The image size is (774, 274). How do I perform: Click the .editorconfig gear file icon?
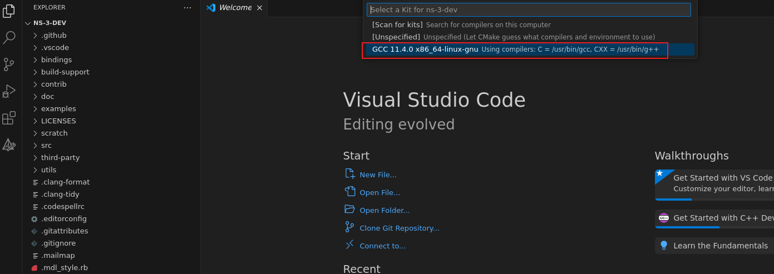[34, 219]
